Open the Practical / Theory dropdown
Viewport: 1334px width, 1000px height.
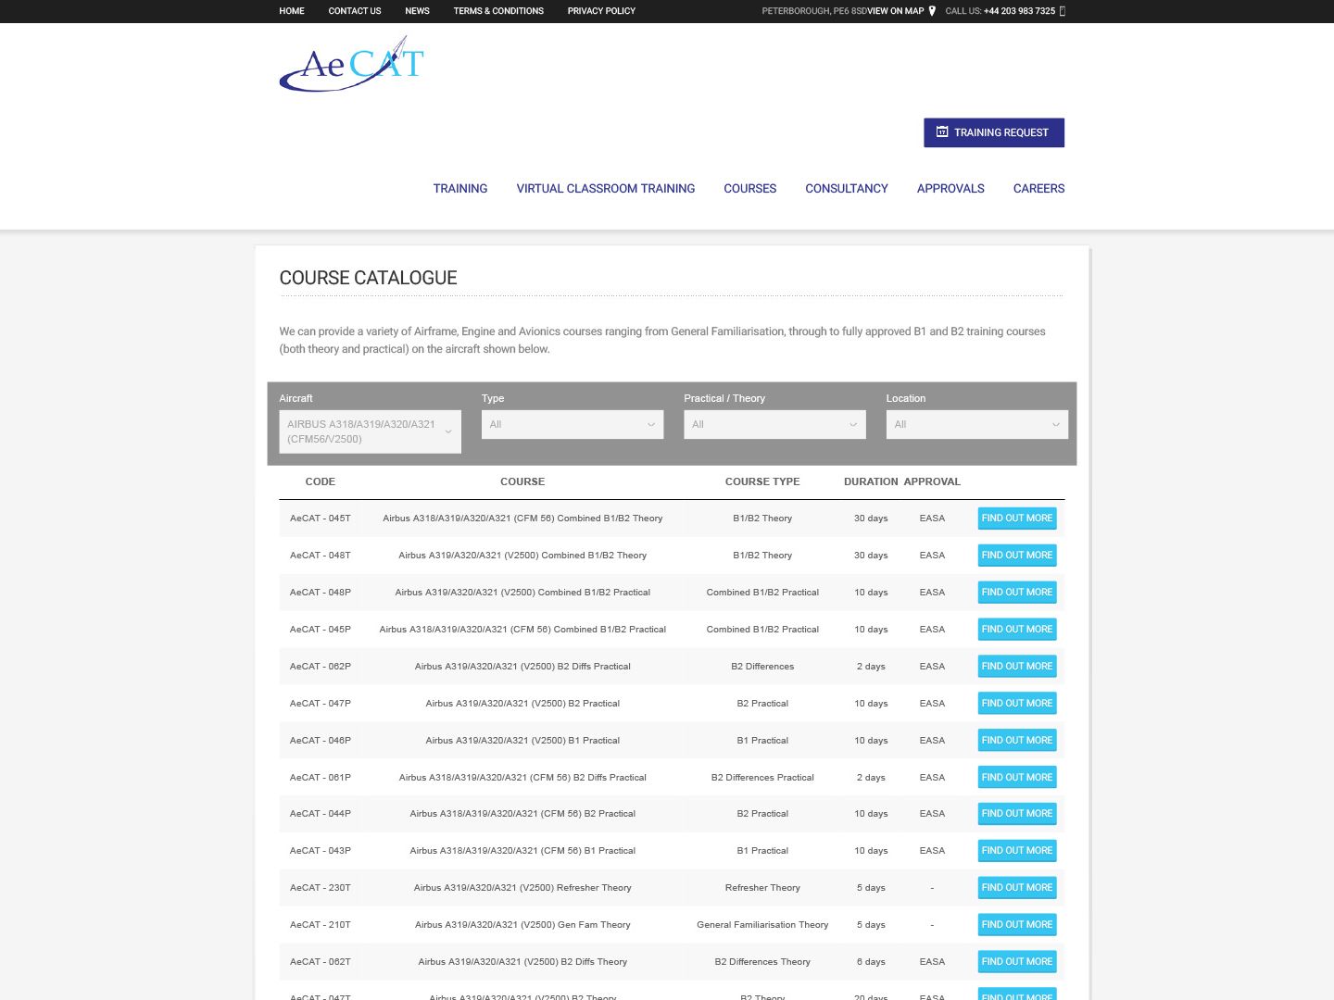pos(774,424)
